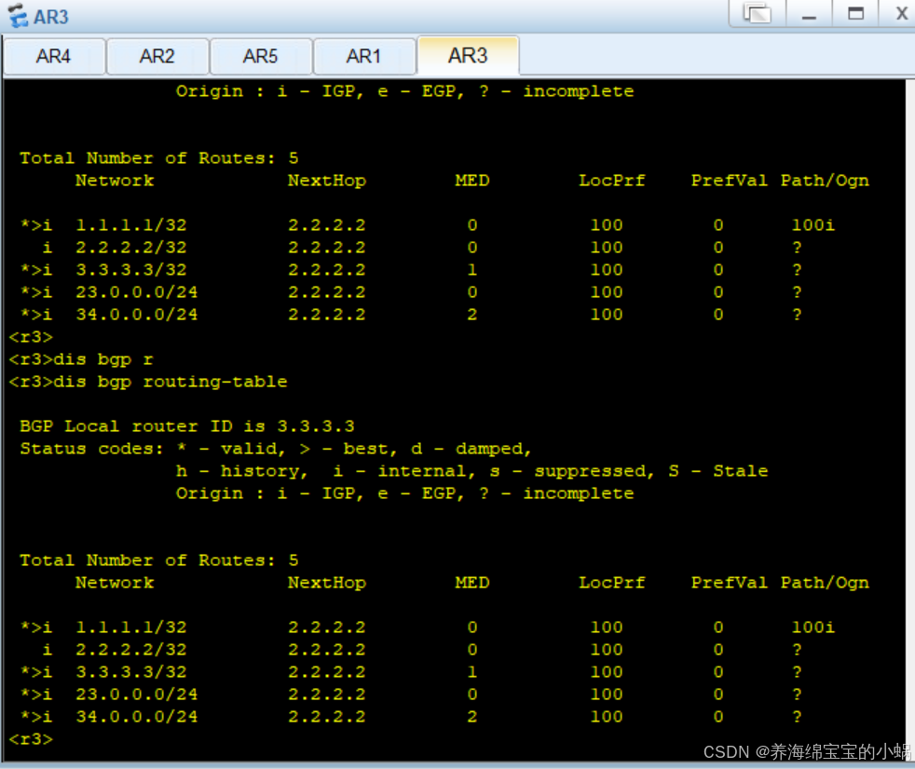Click MED value 1 in lower 3.3.3.3/32 row
915x769 pixels.
(x=472, y=671)
